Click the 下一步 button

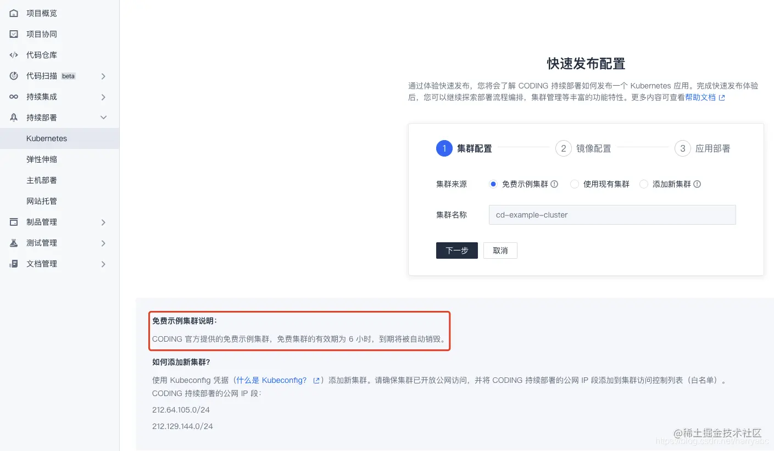[456, 250]
